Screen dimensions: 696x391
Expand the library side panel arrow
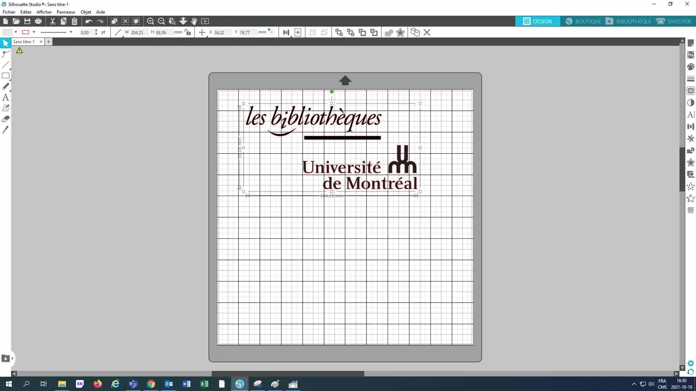tap(13, 358)
